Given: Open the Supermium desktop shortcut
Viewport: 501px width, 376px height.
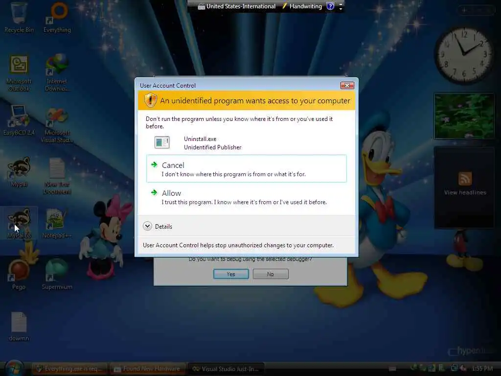Looking at the screenshot, I should (x=57, y=275).
